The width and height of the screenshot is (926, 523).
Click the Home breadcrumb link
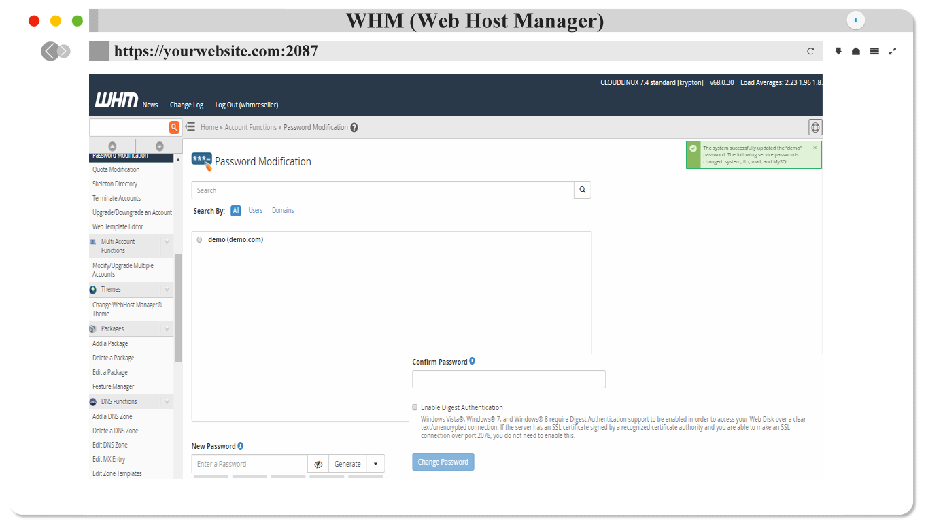coord(209,127)
